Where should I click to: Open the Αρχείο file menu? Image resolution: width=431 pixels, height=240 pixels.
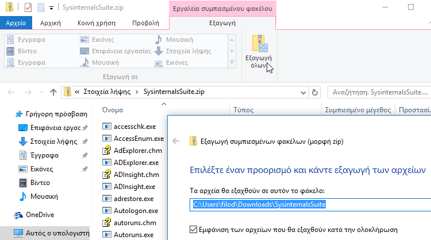[16, 23]
